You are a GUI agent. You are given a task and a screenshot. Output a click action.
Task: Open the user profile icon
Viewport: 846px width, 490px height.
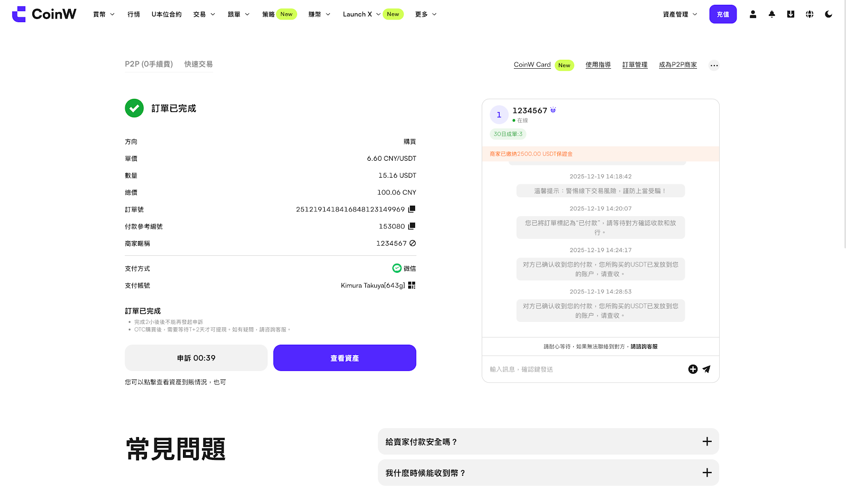(753, 14)
